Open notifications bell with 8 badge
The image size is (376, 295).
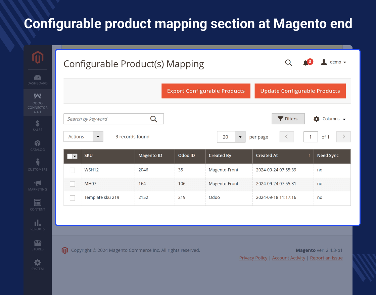308,62
